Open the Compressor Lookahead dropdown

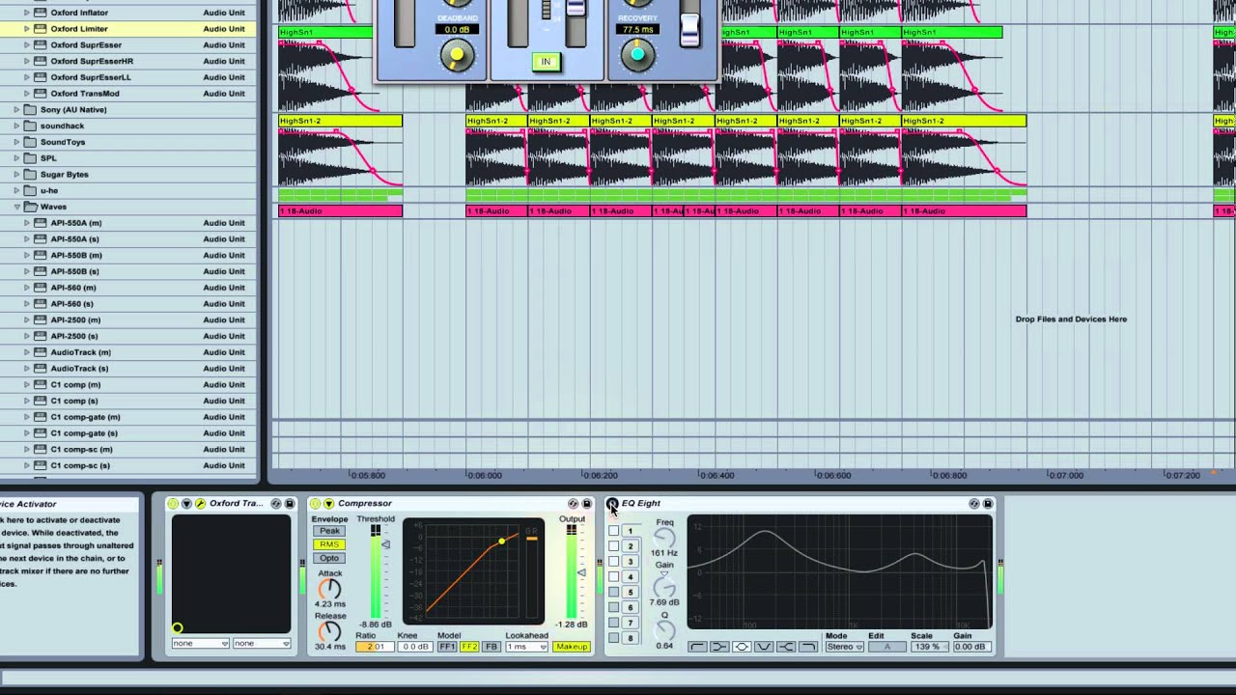(x=527, y=647)
